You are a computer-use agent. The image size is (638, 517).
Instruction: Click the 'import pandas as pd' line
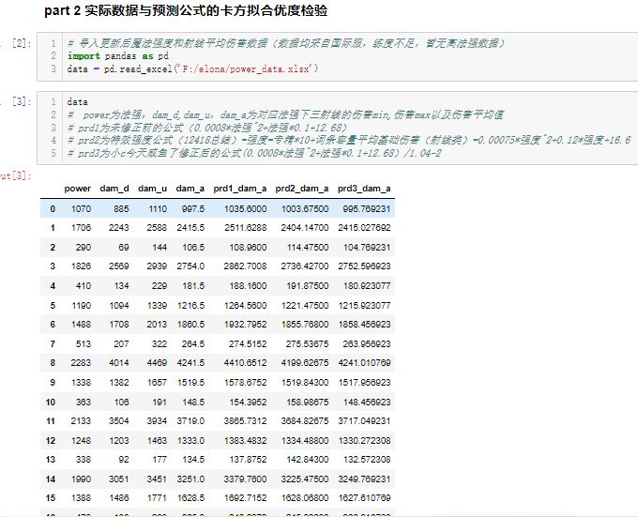point(118,55)
